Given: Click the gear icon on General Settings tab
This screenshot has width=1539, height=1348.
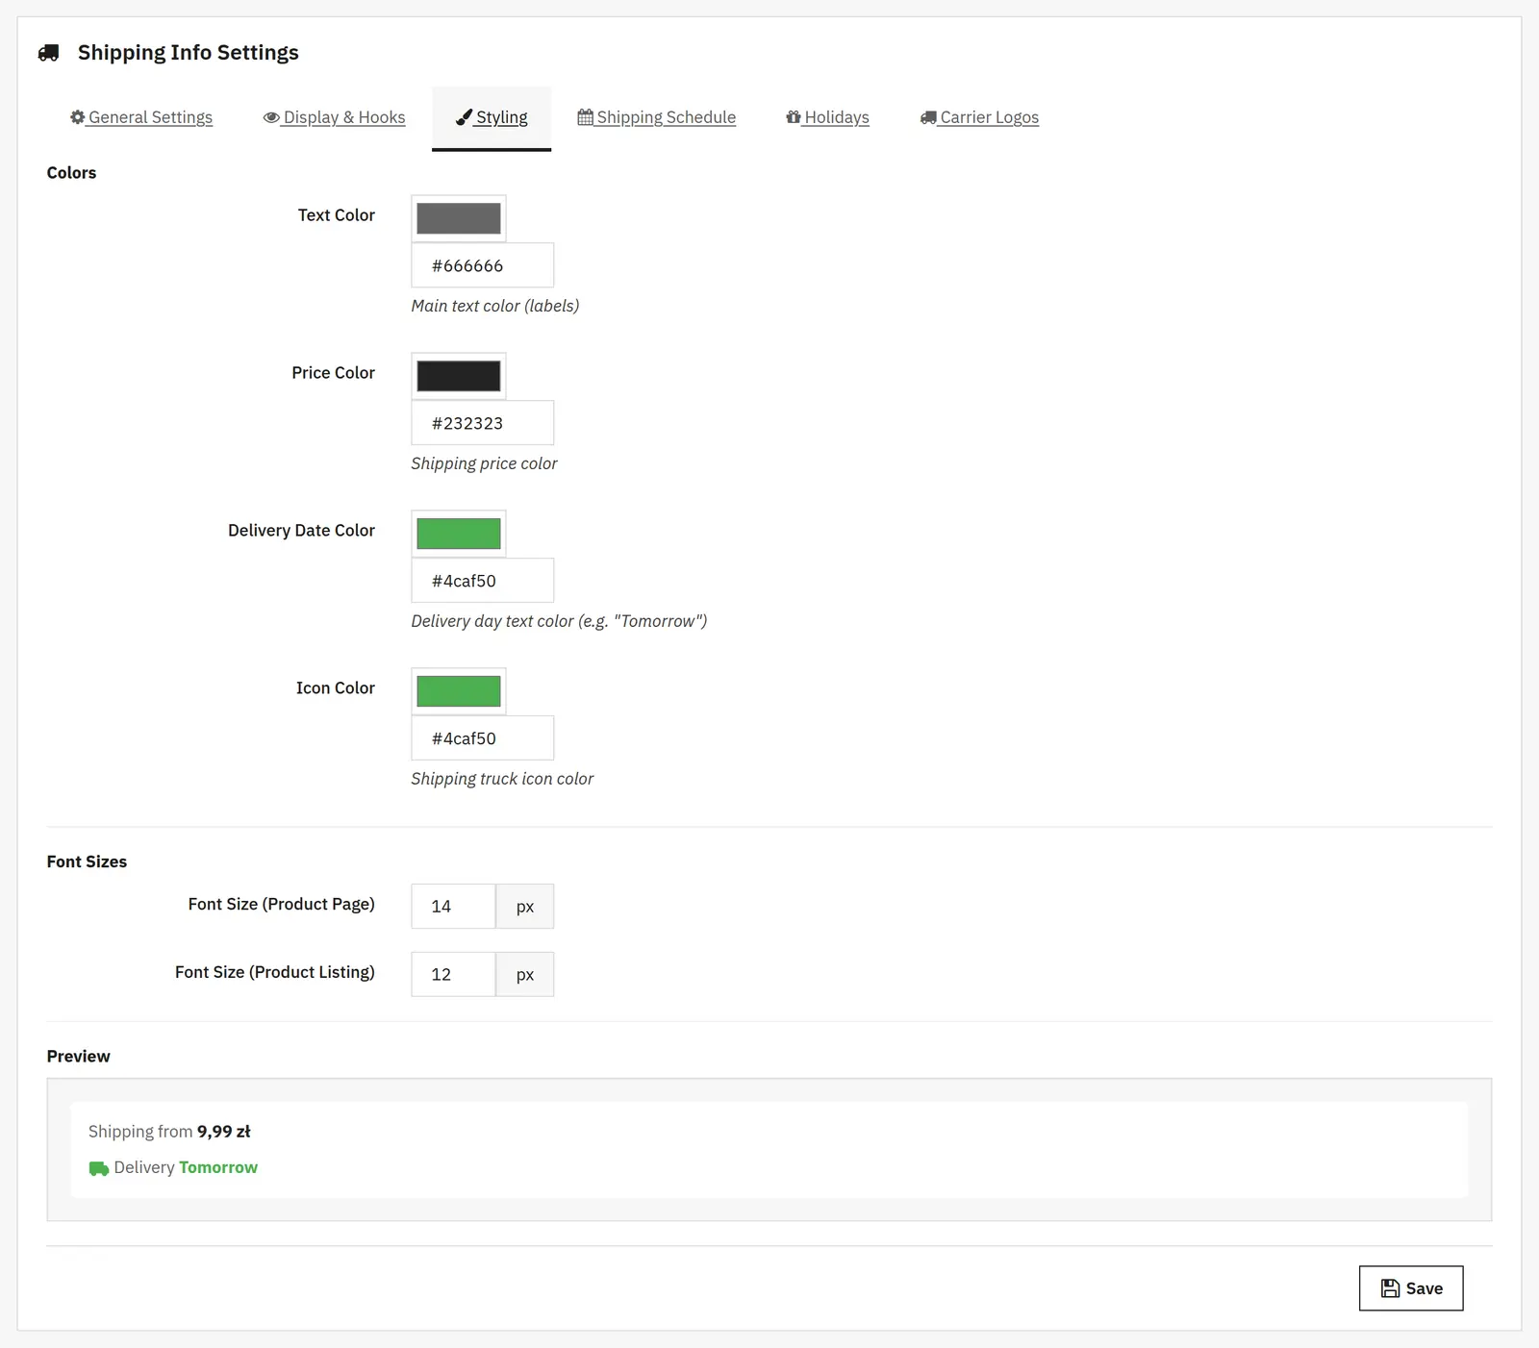Looking at the screenshot, I should point(78,117).
